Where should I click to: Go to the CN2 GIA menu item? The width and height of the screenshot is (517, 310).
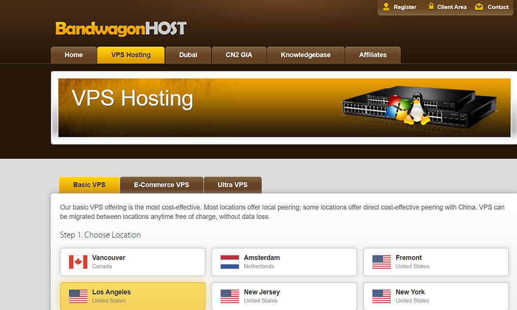[x=239, y=55]
